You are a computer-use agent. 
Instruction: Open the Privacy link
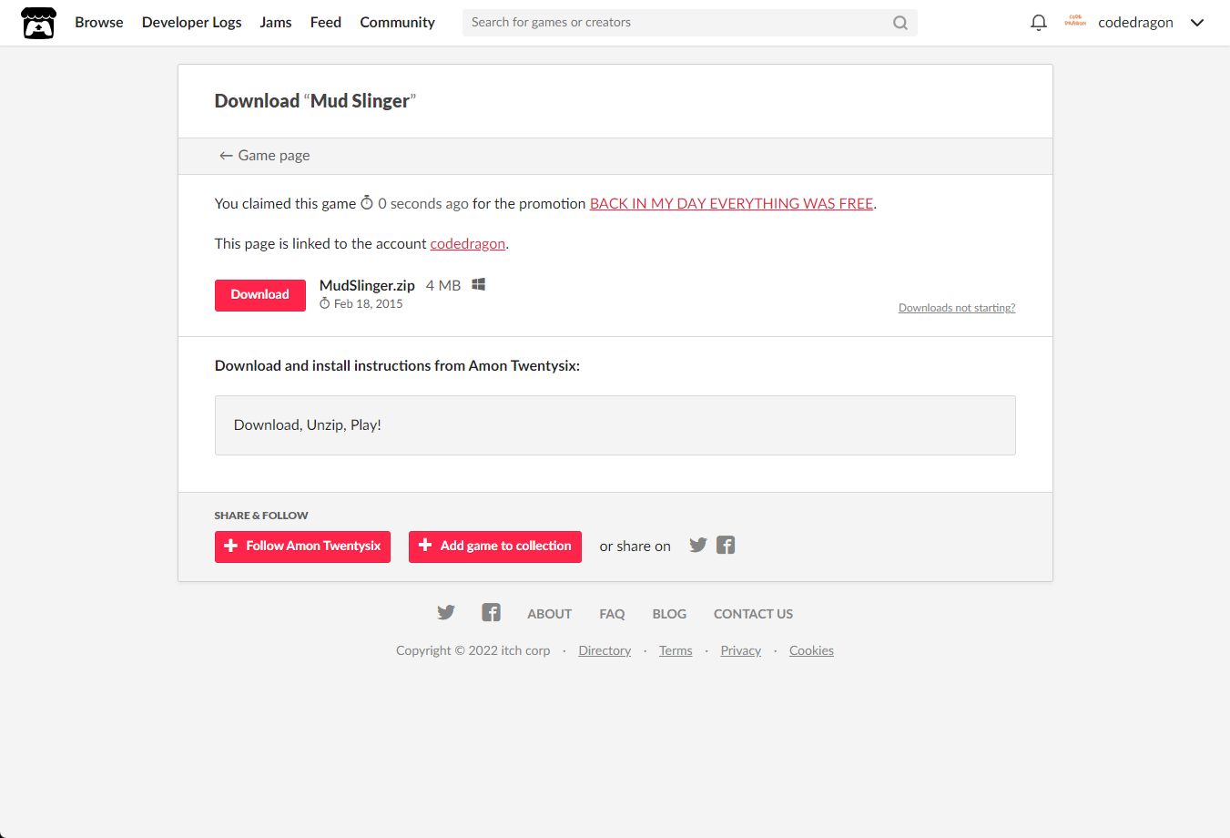(x=741, y=650)
